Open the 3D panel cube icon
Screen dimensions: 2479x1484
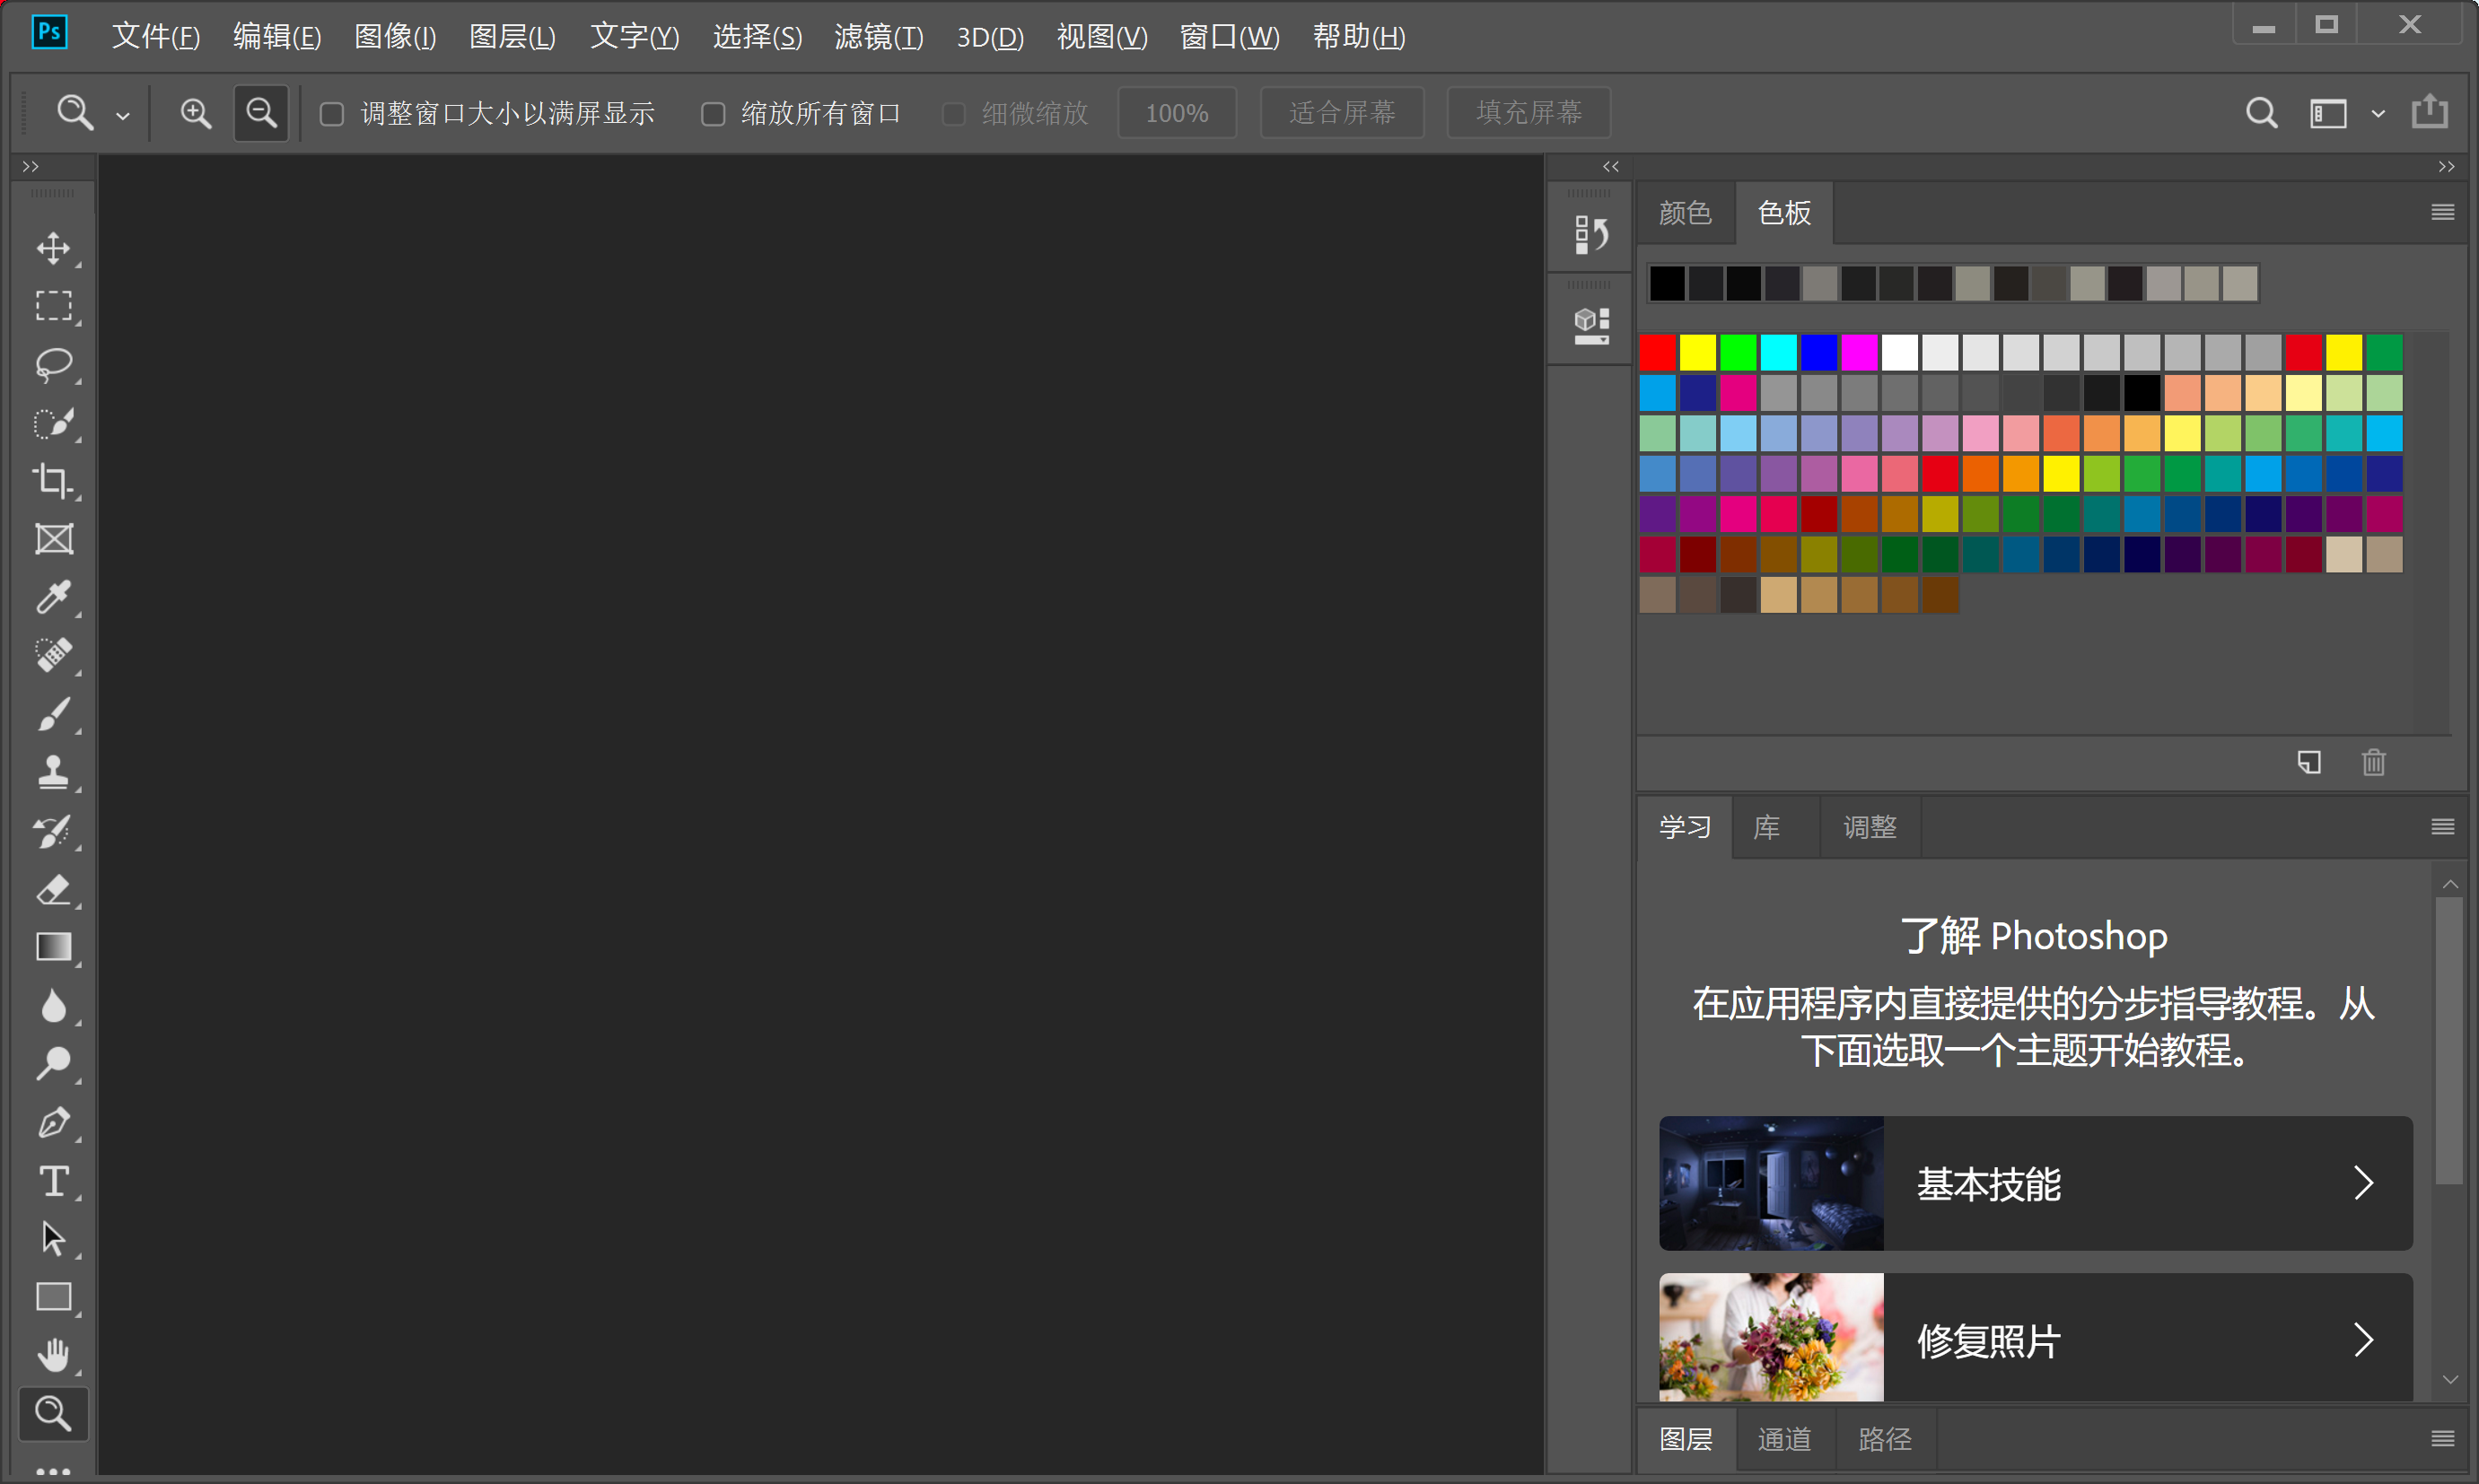pyautogui.click(x=1590, y=326)
